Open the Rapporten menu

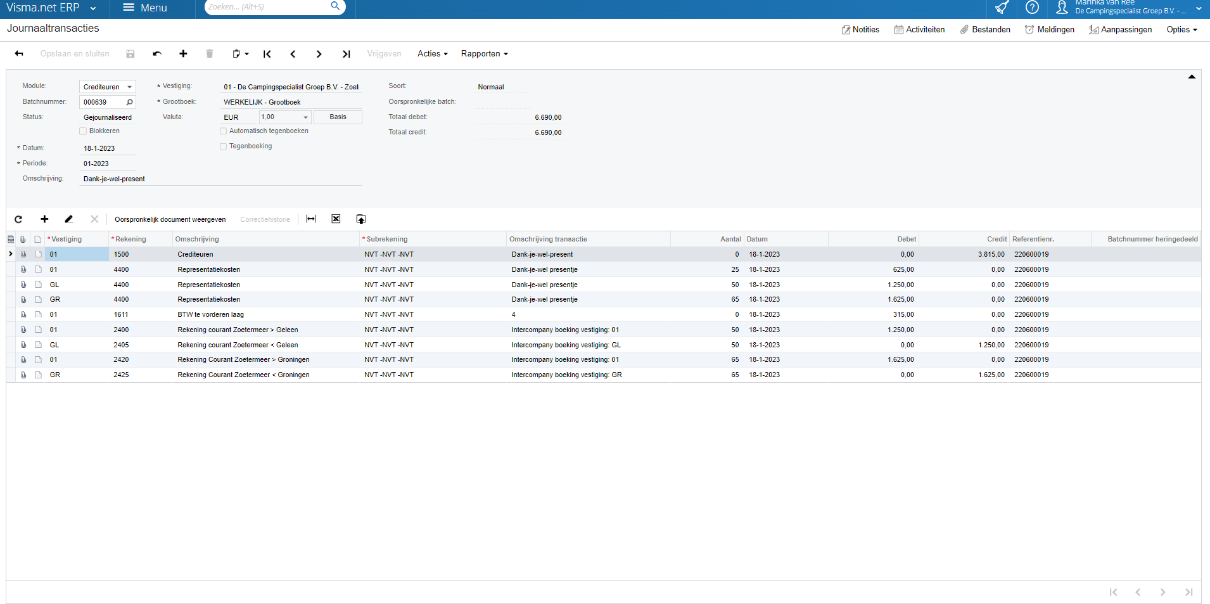pyautogui.click(x=484, y=54)
